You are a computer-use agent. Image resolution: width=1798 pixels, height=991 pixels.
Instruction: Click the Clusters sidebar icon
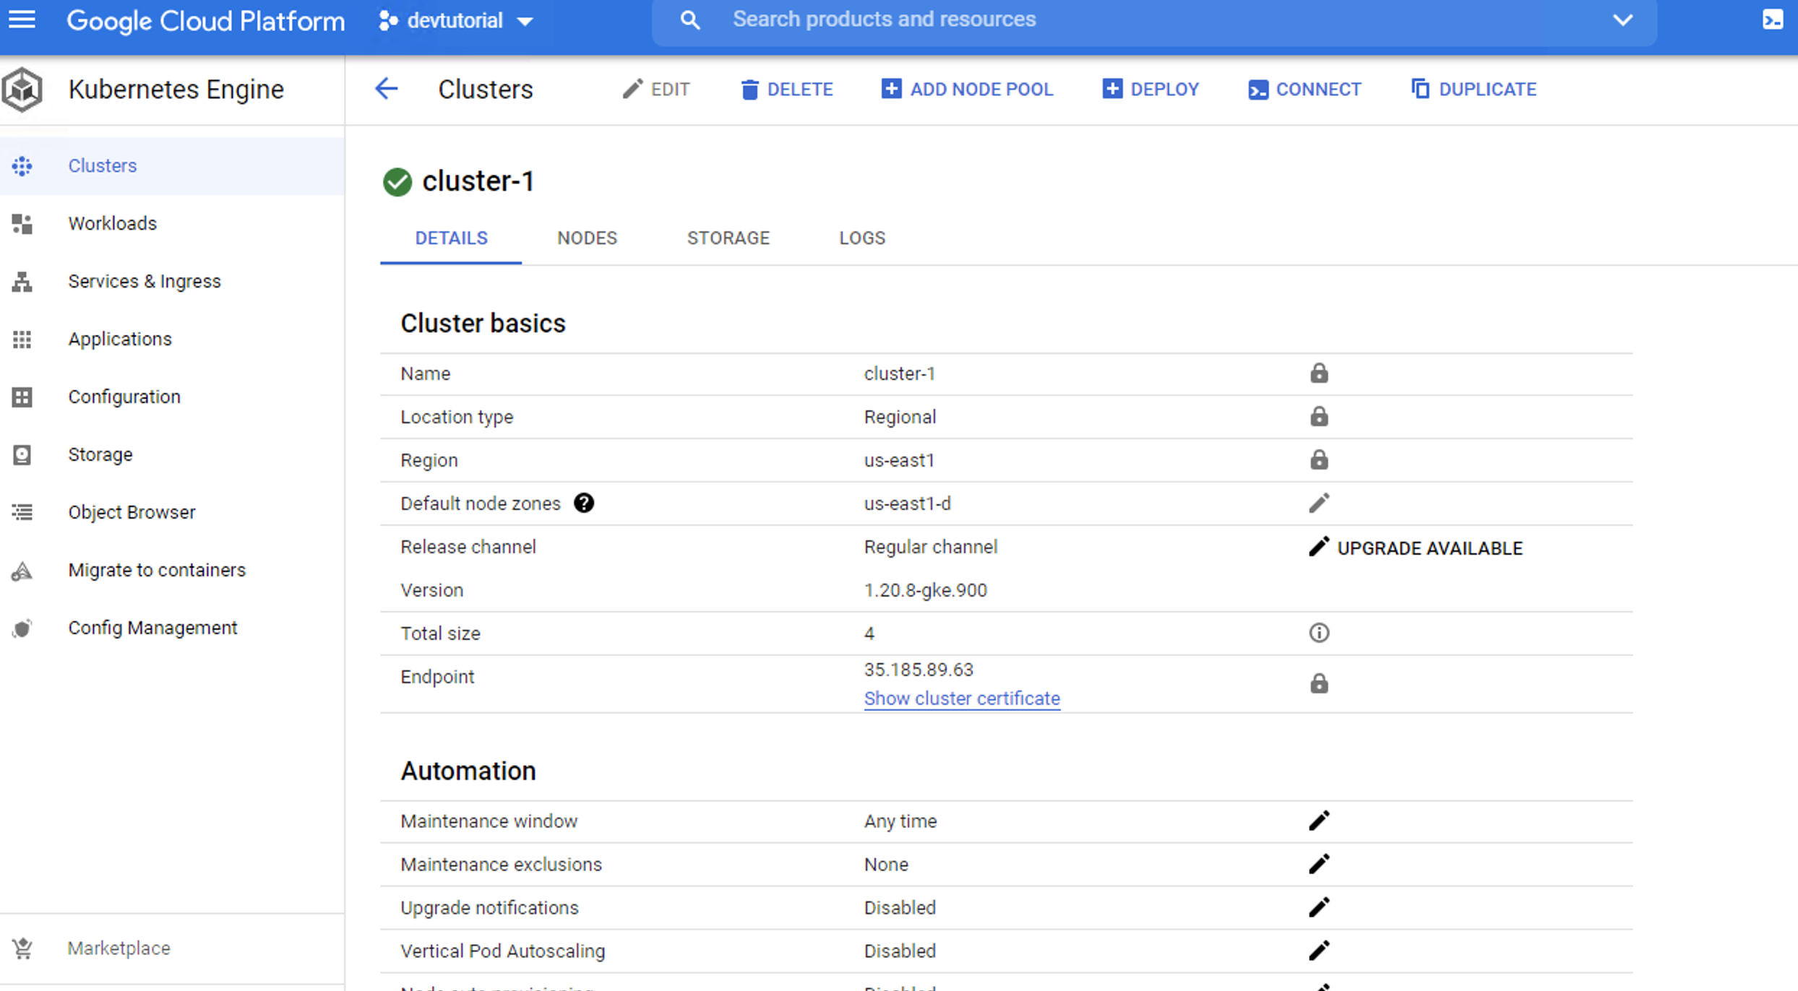pos(22,166)
